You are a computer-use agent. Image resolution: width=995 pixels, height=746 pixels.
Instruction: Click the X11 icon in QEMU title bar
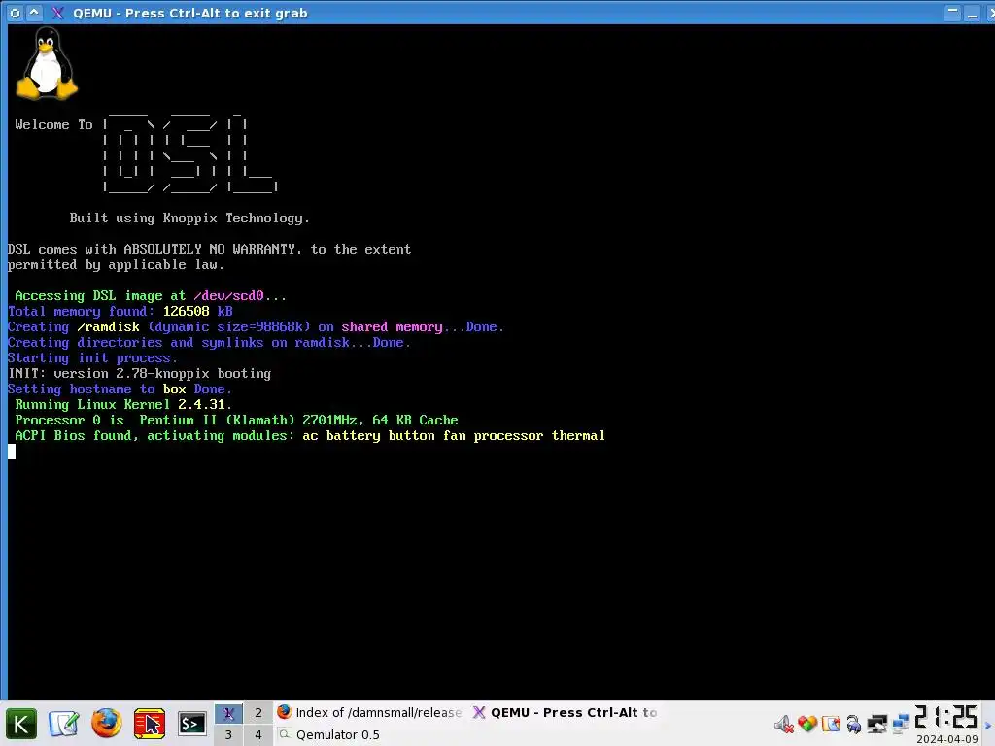57,13
